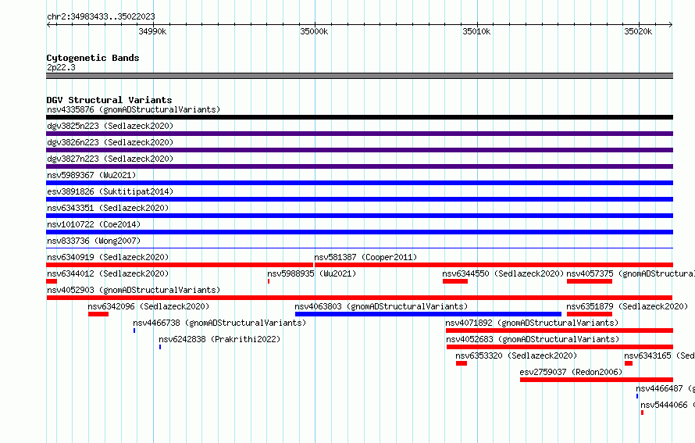Open nsv5989367 (Wu2021) variant label
The width and height of the screenshot is (695, 443).
pyautogui.click(x=91, y=175)
